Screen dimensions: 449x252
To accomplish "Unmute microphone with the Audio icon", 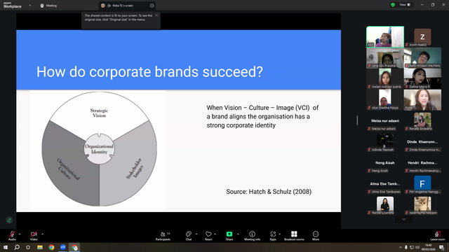I will [x=12, y=236].
